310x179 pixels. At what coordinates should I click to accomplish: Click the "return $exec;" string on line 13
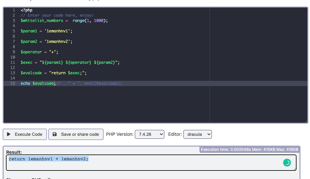[x=67, y=73]
